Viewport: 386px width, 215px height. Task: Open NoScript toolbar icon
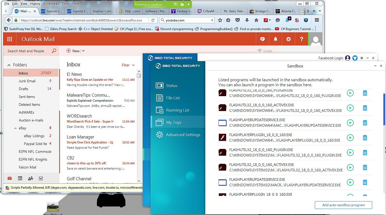pyautogui.click(x=297, y=20)
